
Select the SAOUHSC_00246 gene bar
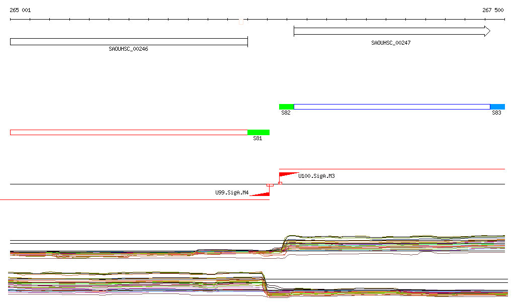click(129, 42)
